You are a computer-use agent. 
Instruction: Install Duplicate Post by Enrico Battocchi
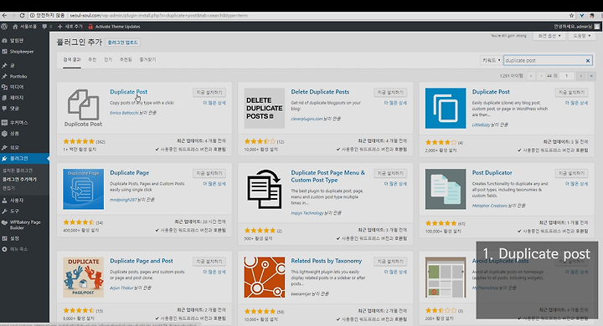209,93
